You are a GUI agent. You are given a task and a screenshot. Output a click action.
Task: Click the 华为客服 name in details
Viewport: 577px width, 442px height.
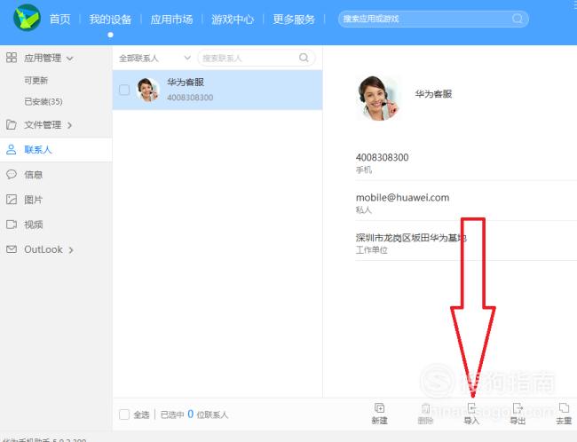[x=433, y=94]
